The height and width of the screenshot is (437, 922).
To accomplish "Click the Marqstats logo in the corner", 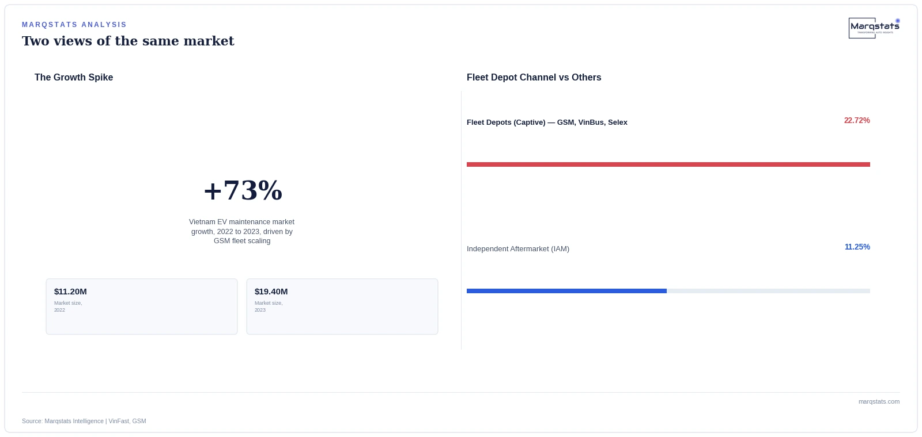I will (x=874, y=28).
